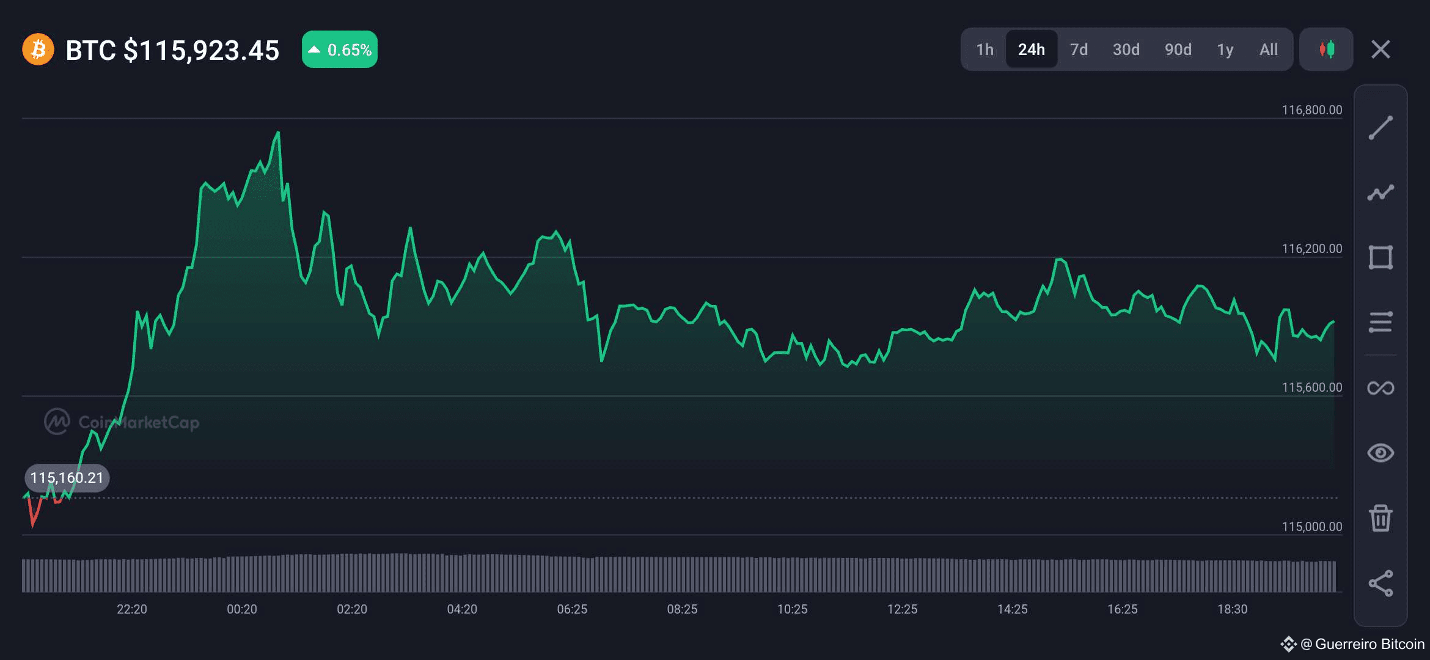Image resolution: width=1430 pixels, height=660 pixels.
Task: Switch to candlestick chart view
Action: [x=1326, y=50]
